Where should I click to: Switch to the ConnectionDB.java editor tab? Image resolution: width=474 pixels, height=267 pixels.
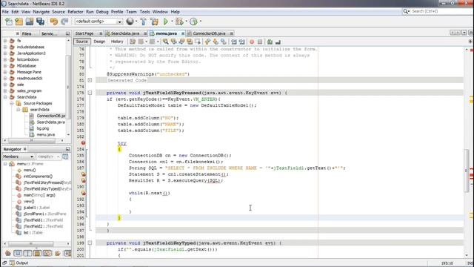pyautogui.click(x=209, y=33)
